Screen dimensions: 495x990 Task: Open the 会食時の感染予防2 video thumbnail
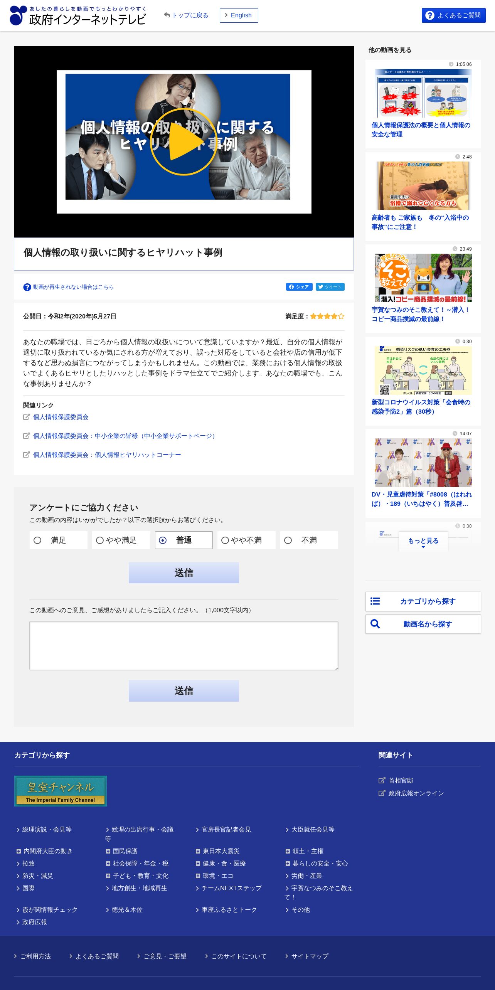423,370
